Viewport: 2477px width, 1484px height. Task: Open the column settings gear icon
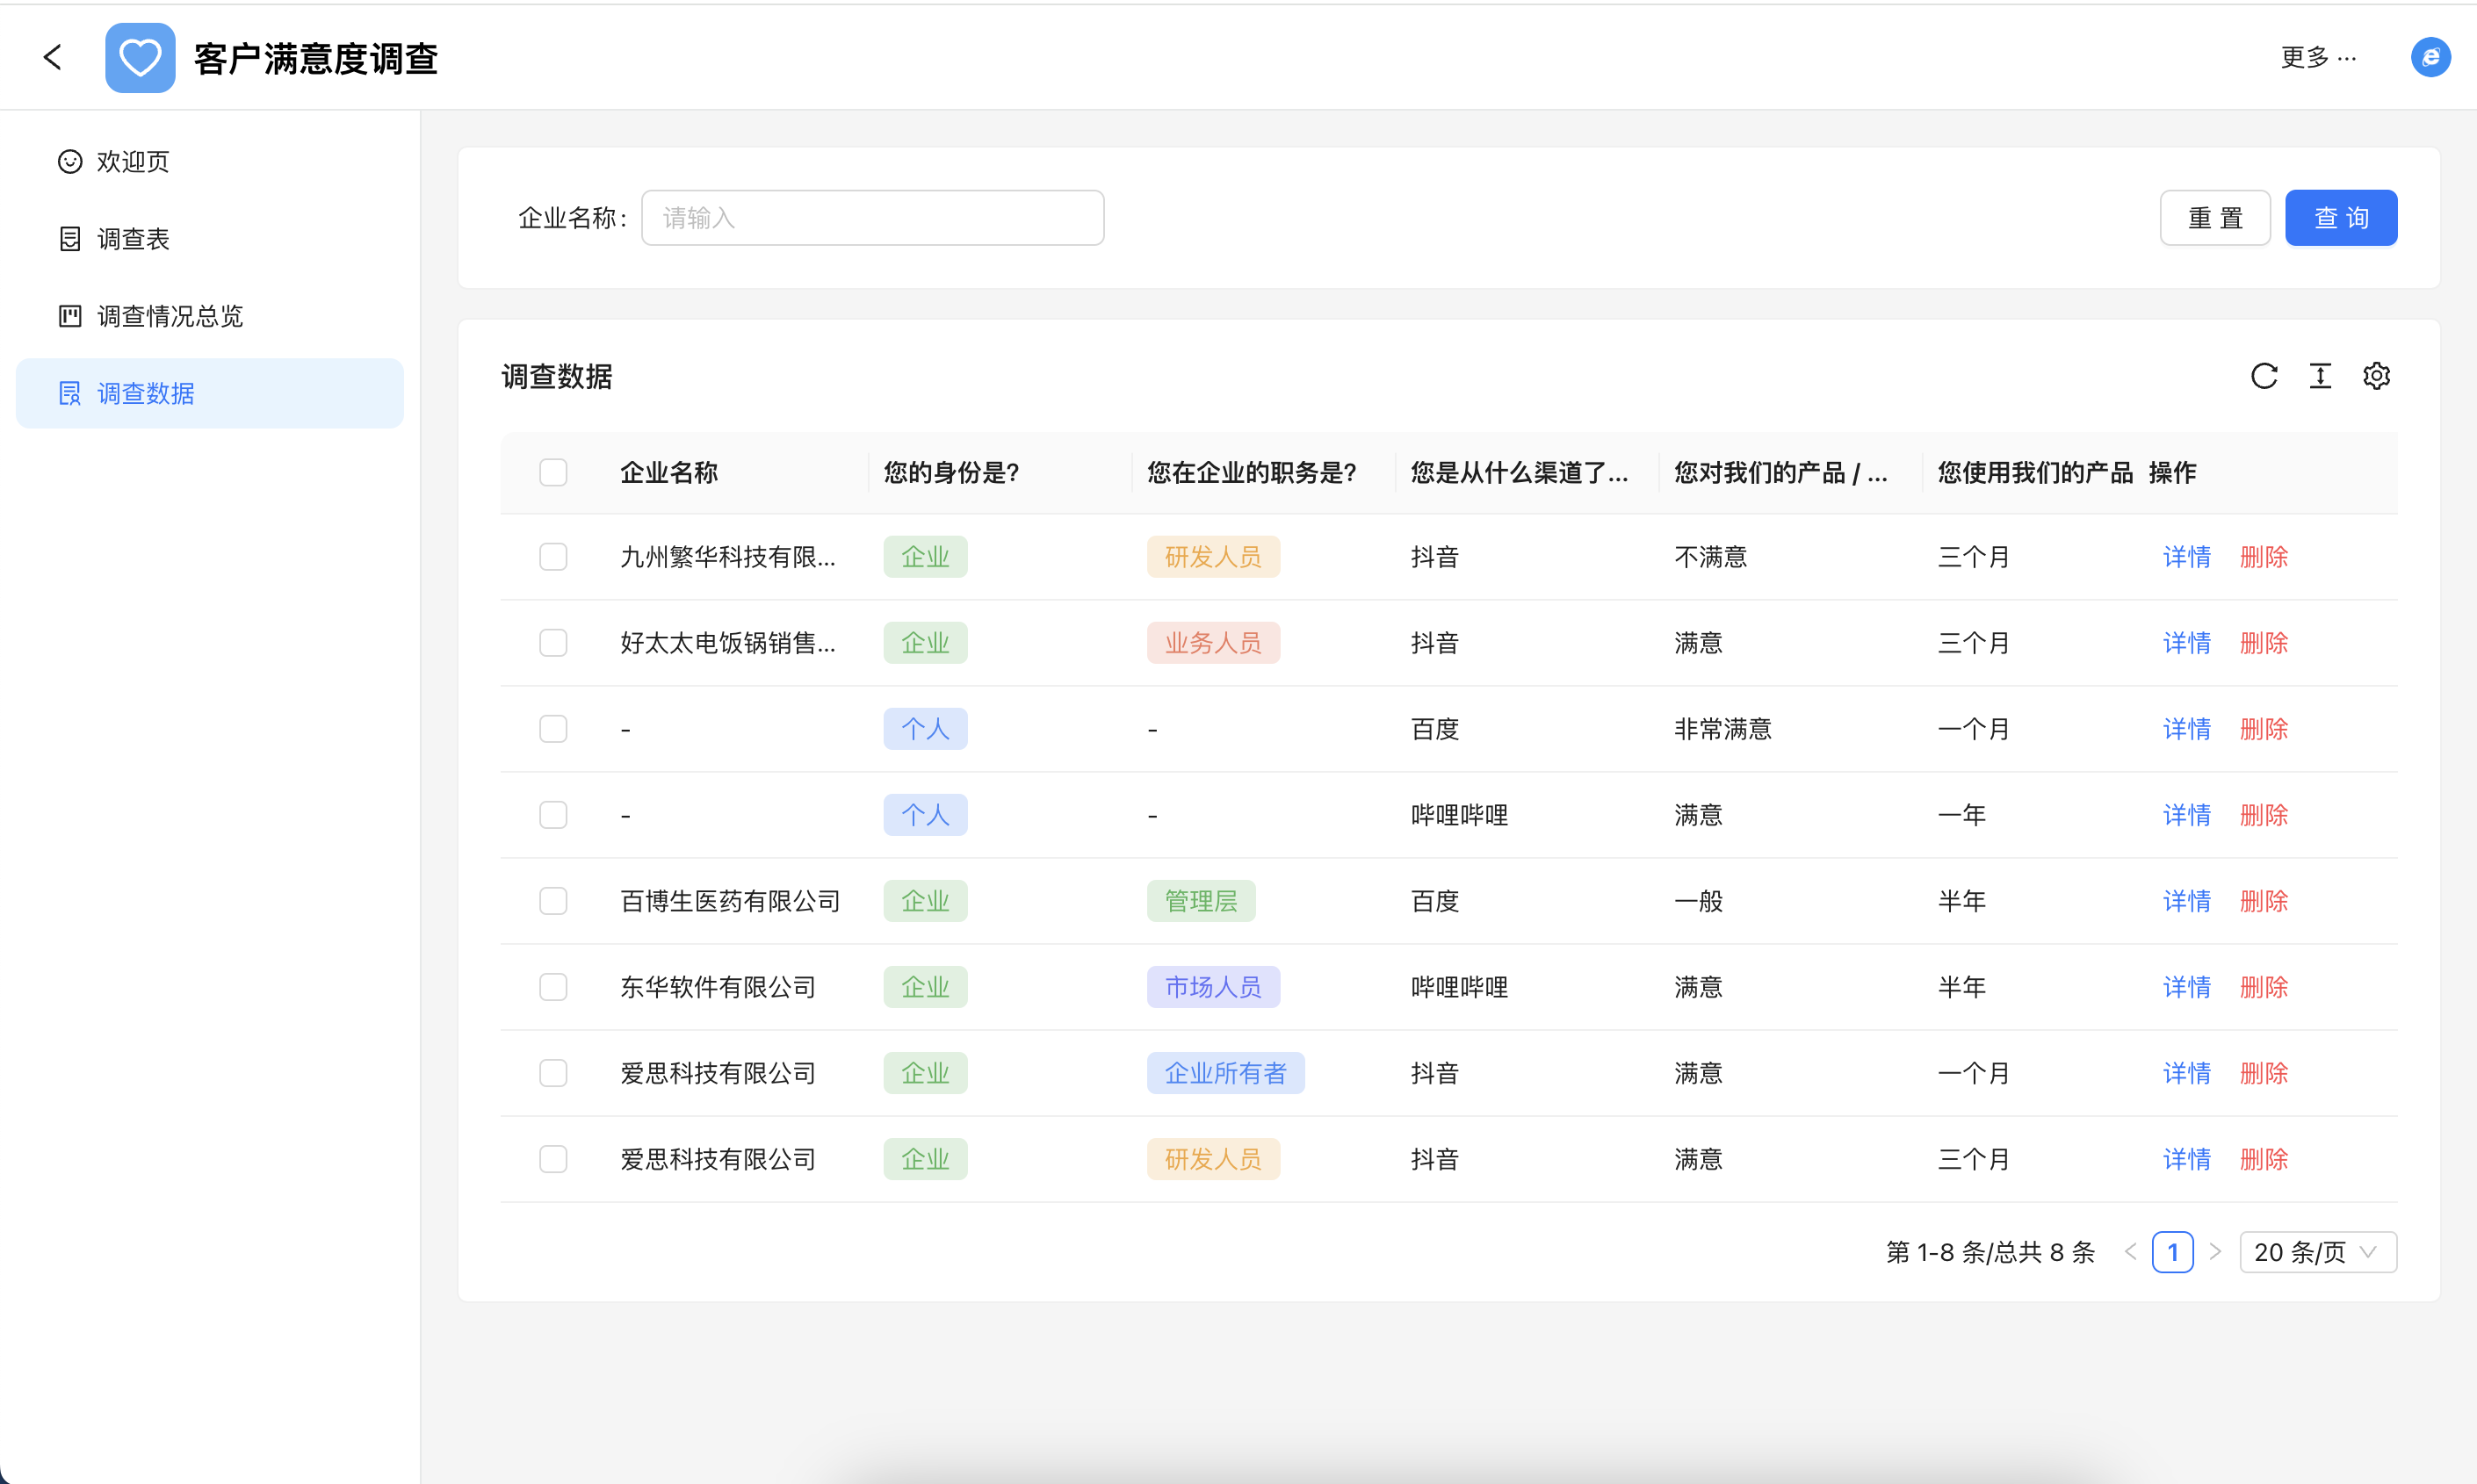pos(2376,376)
